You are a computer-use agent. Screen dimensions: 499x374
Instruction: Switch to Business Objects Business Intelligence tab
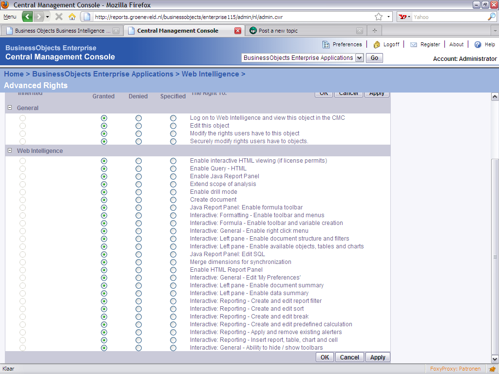click(x=63, y=31)
